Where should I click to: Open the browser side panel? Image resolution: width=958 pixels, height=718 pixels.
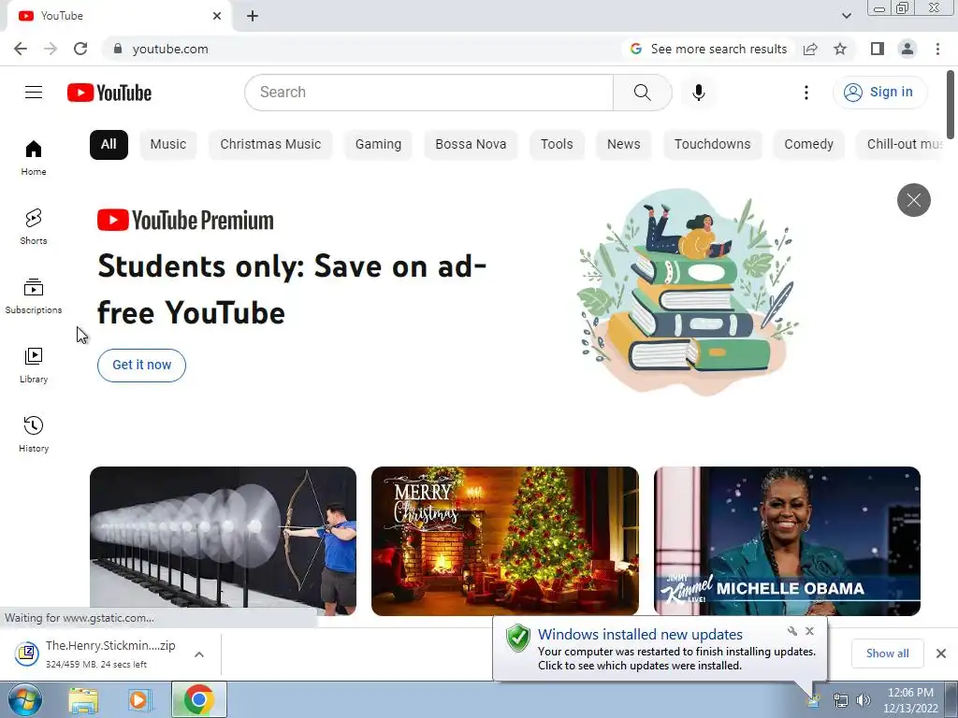[878, 49]
